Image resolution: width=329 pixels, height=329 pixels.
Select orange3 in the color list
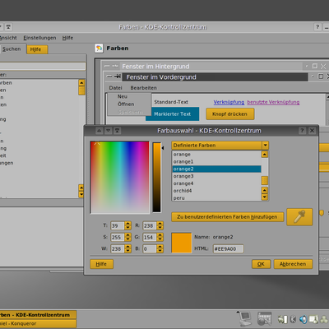pyautogui.click(x=216, y=176)
